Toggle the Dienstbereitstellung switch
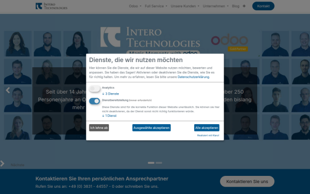The width and height of the screenshot is (310, 194). point(95,101)
